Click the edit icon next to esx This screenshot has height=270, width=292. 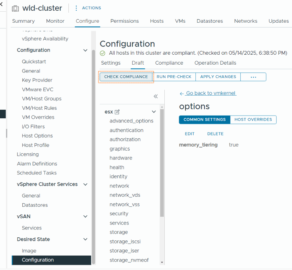point(117,112)
